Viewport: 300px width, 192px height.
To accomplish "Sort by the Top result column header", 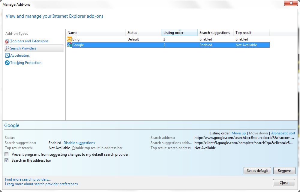I will pyautogui.click(x=252, y=33).
